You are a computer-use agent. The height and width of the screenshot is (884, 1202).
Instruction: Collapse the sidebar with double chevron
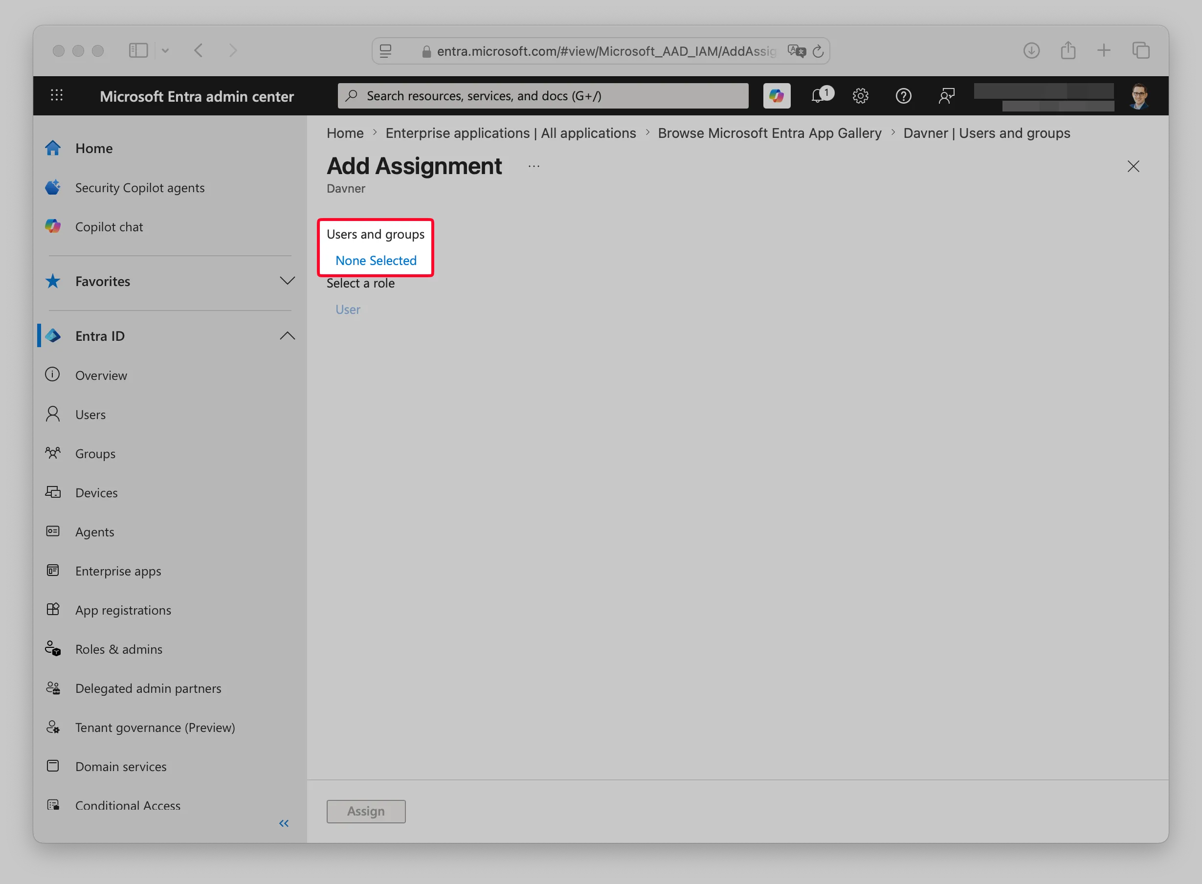(284, 823)
